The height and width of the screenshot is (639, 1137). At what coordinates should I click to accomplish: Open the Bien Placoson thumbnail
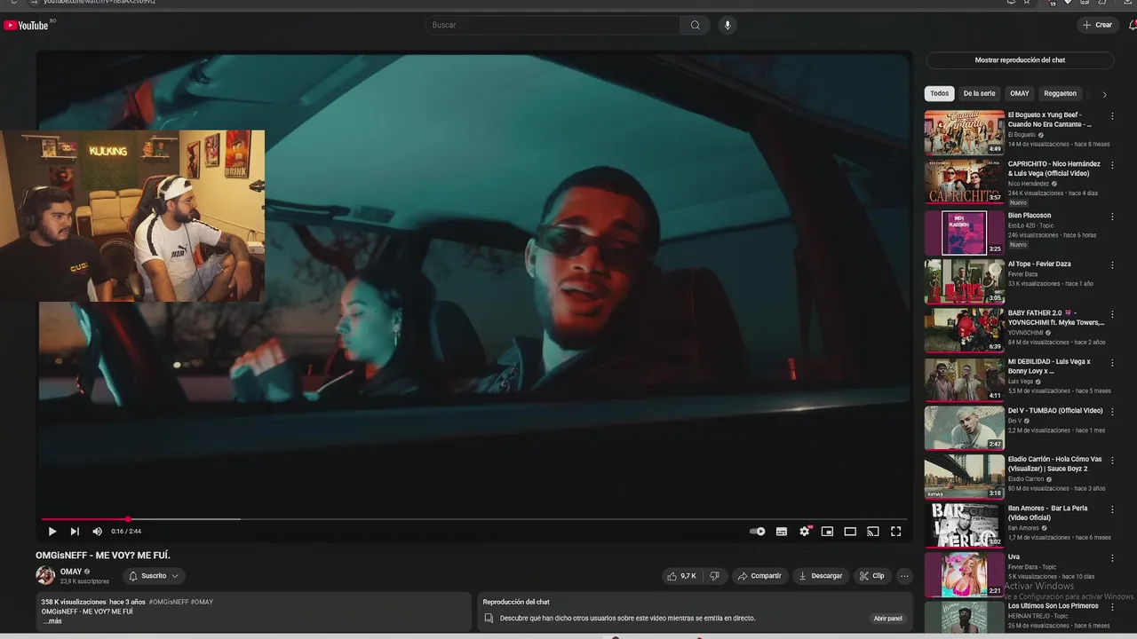pyautogui.click(x=965, y=232)
